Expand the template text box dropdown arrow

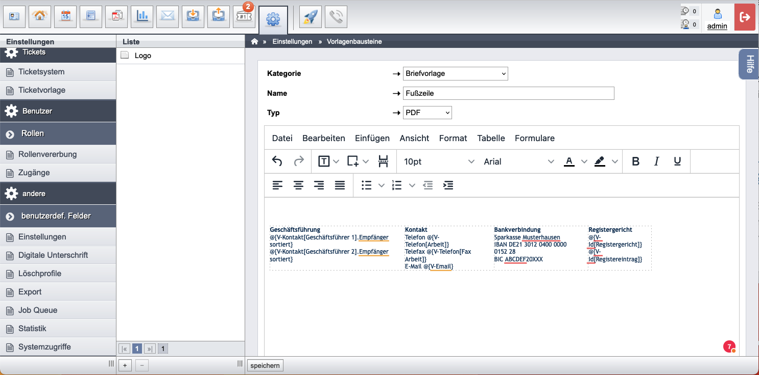pos(336,162)
